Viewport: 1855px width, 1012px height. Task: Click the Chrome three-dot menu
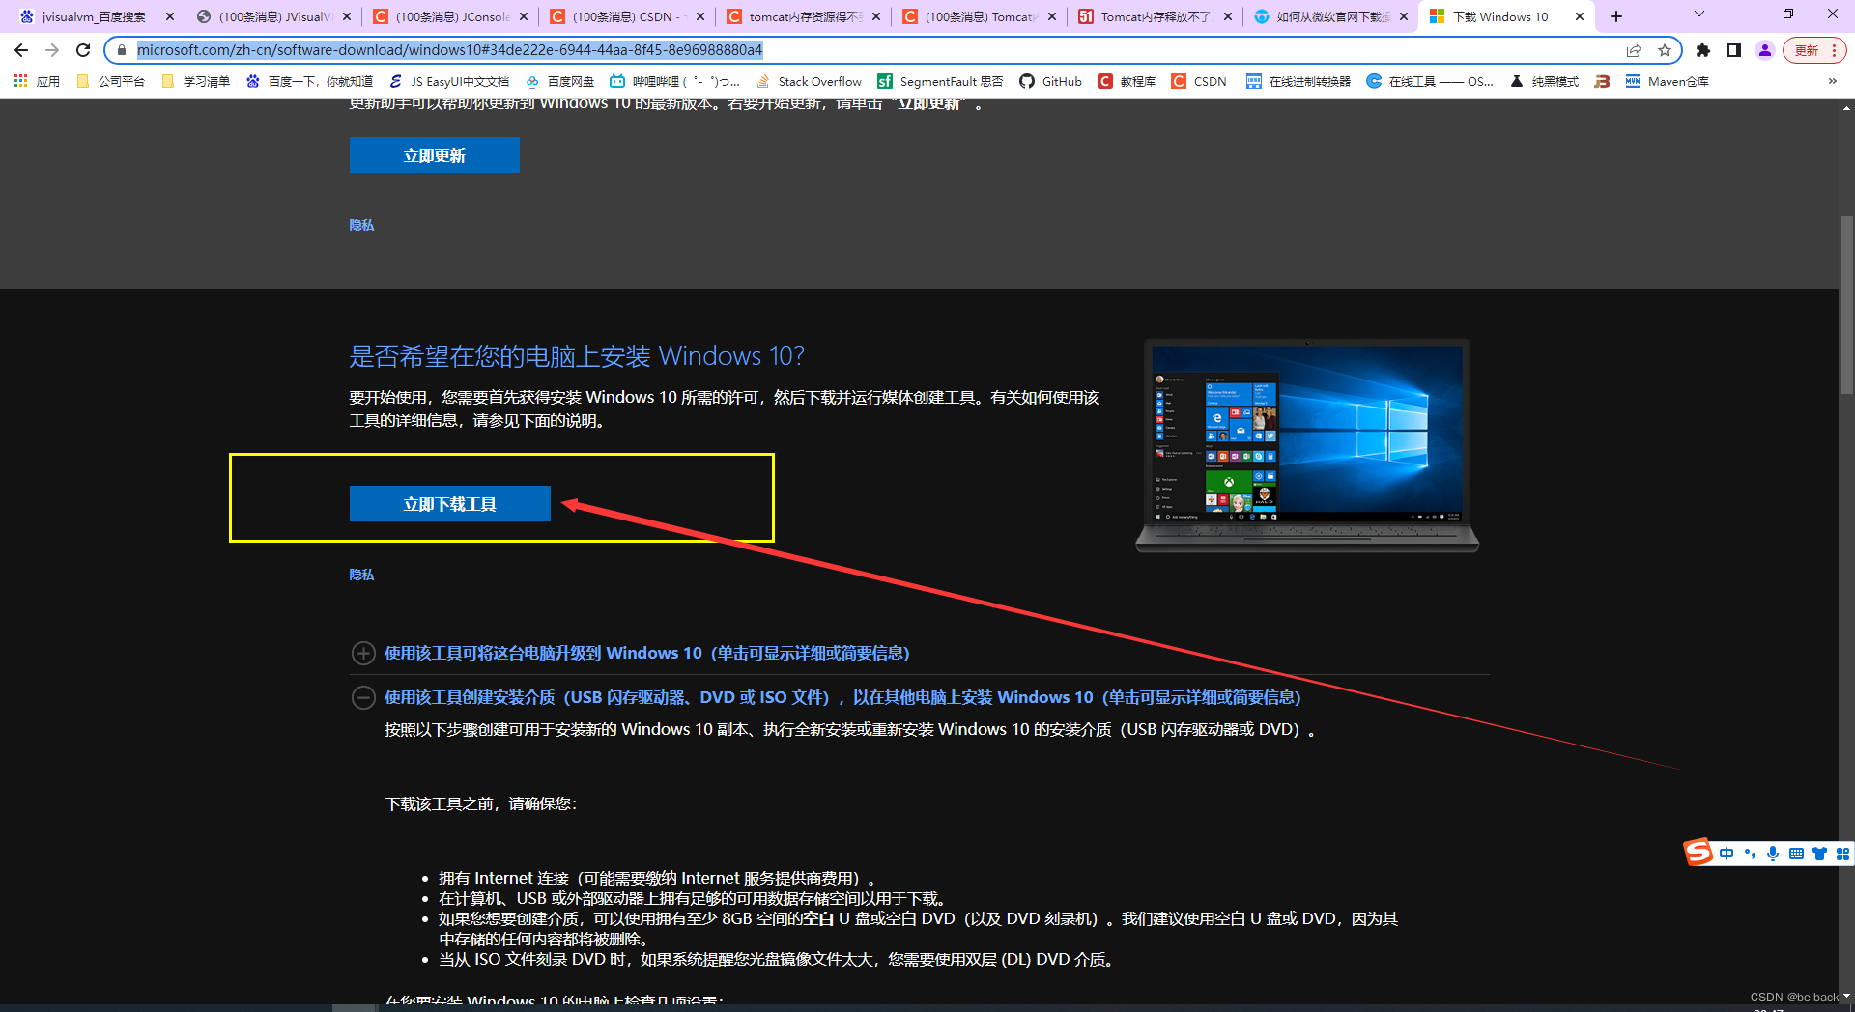1834,50
